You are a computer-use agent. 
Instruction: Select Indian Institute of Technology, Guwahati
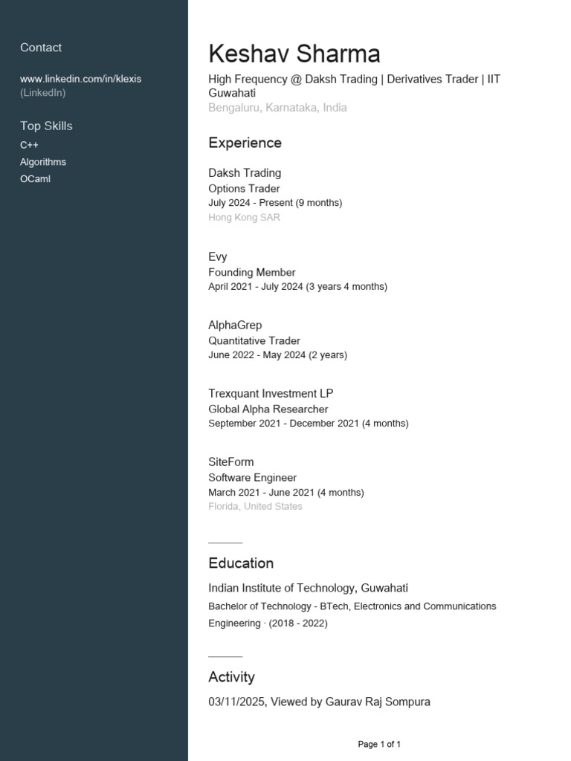(x=308, y=589)
